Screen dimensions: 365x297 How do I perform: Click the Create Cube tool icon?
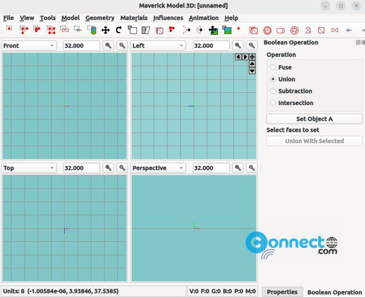[x=254, y=30]
